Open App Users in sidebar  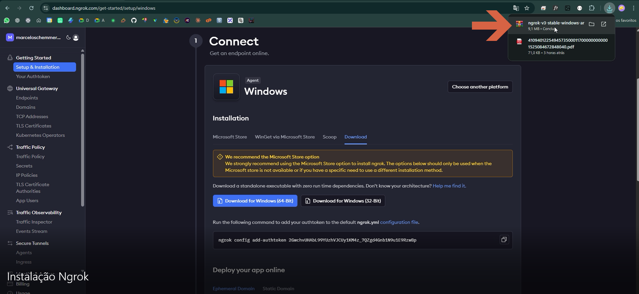pyautogui.click(x=27, y=201)
